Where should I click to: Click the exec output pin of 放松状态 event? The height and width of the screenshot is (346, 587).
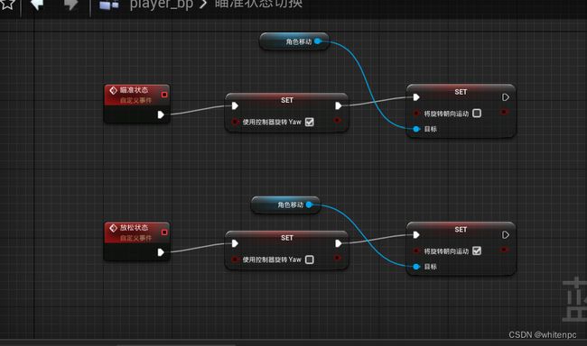pyautogui.click(x=161, y=252)
